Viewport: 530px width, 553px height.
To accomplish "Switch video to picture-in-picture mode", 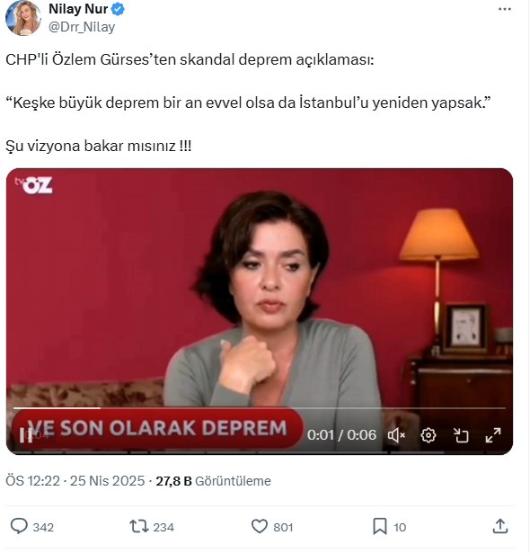I will coord(461,435).
